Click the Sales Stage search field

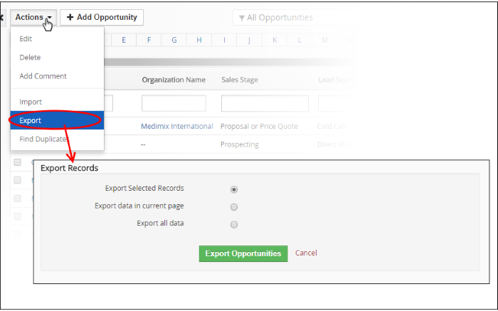click(265, 103)
